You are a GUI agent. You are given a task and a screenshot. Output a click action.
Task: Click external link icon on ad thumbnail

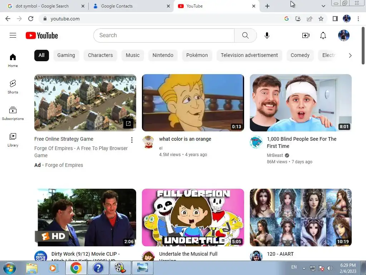(128, 124)
